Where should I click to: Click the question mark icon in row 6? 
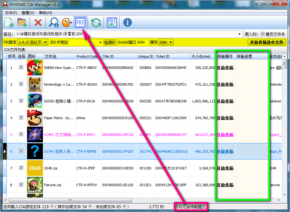point(35,151)
